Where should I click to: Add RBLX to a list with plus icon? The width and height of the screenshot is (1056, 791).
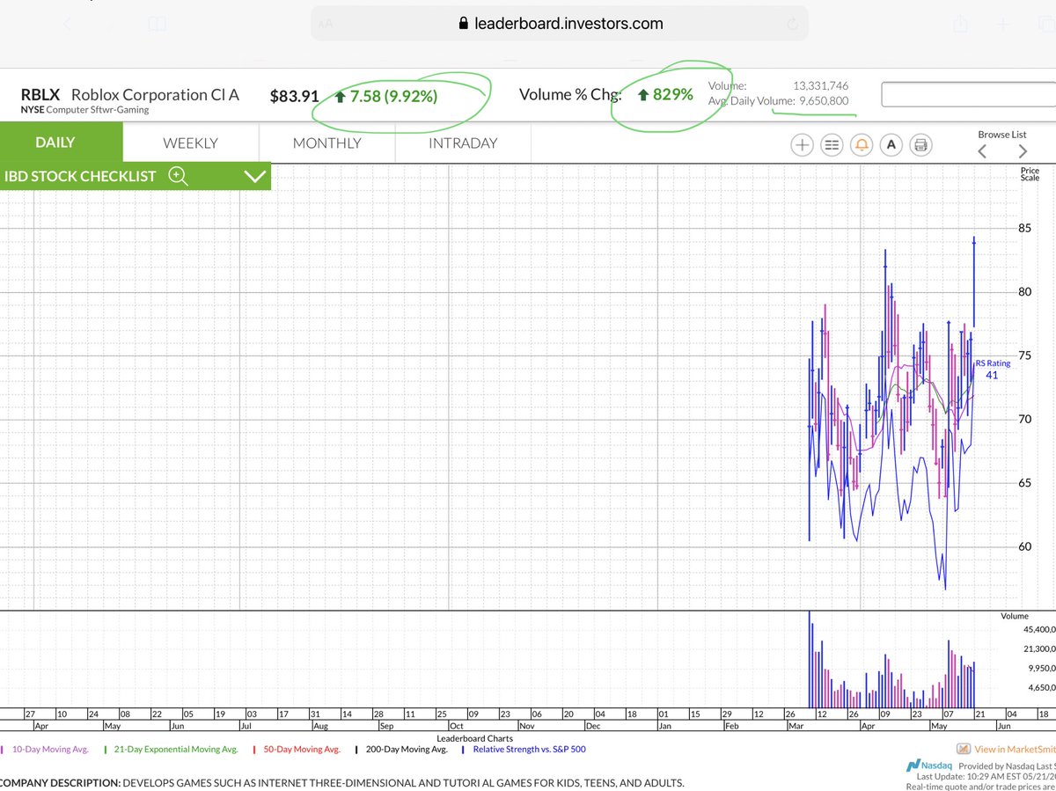tap(802, 145)
